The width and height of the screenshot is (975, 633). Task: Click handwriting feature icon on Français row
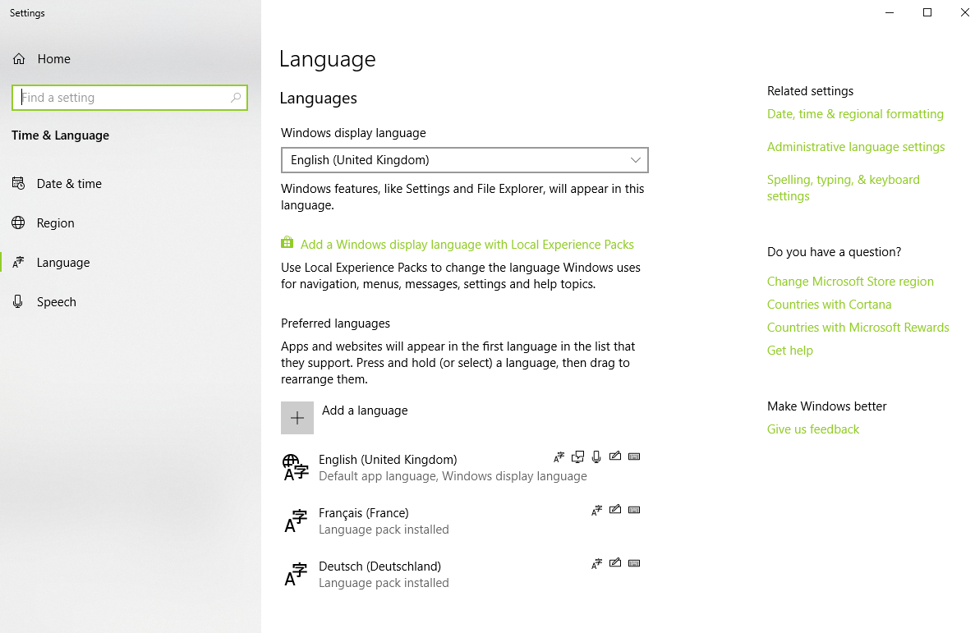tap(615, 510)
